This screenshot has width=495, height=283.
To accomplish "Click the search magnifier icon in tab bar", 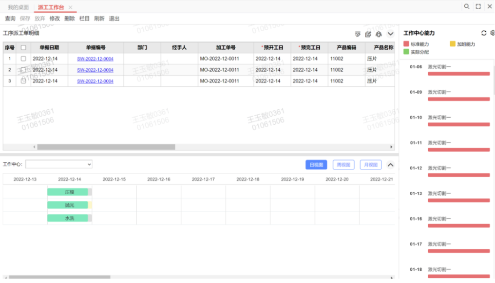I will pos(466,7).
